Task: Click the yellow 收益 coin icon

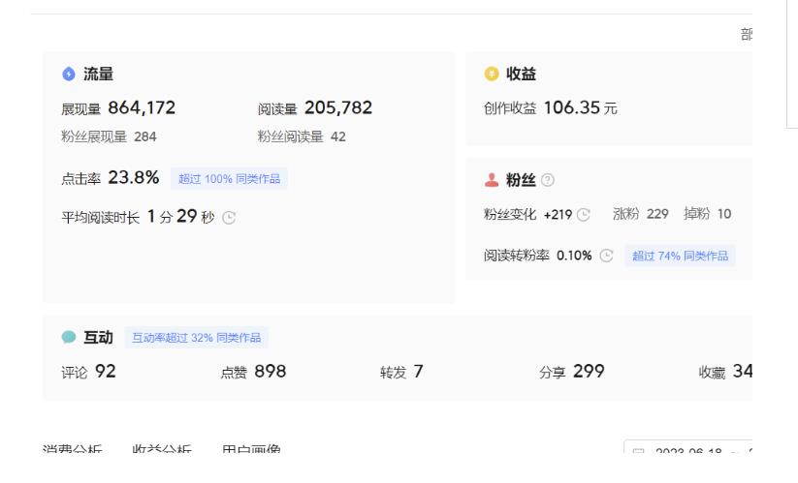Action: coord(491,75)
